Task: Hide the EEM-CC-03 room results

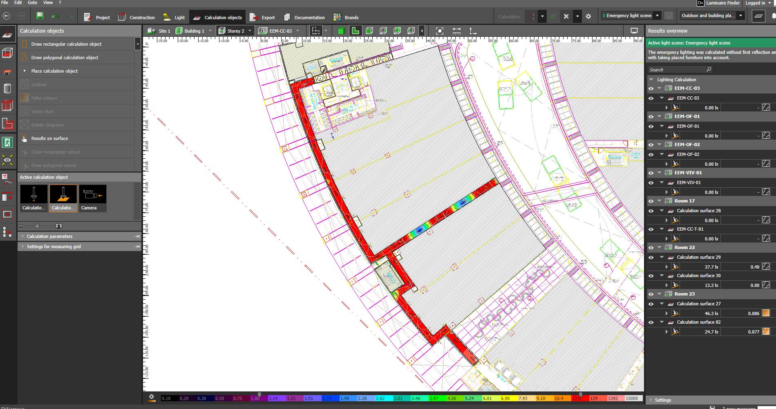Action: [651, 89]
